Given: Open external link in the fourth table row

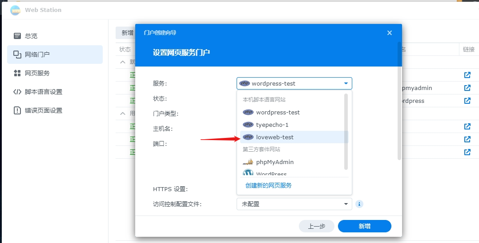Looking at the screenshot, I should 467,126.
